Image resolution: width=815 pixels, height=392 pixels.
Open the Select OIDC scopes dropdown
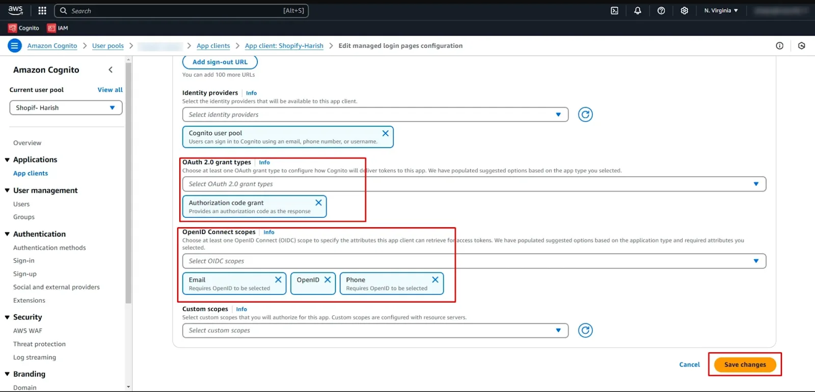tap(474, 261)
